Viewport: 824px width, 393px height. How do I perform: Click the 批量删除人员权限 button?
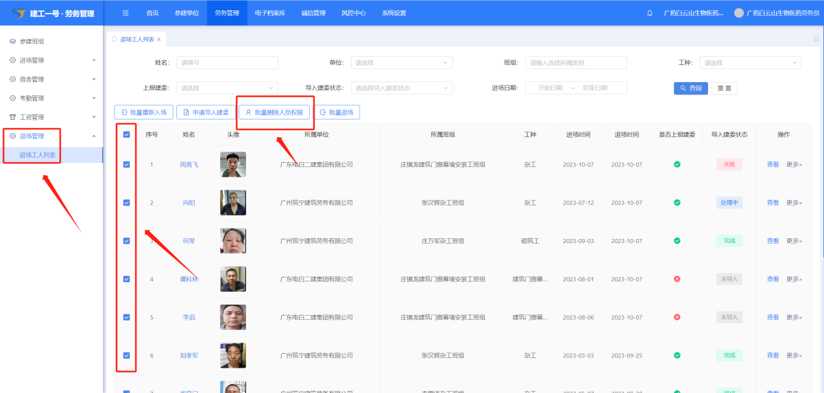[x=274, y=112]
